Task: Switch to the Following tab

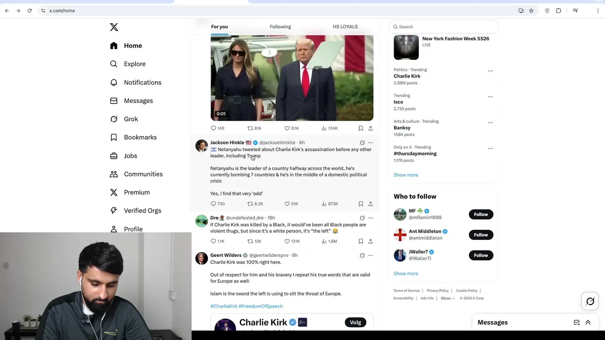Action: pos(280,27)
